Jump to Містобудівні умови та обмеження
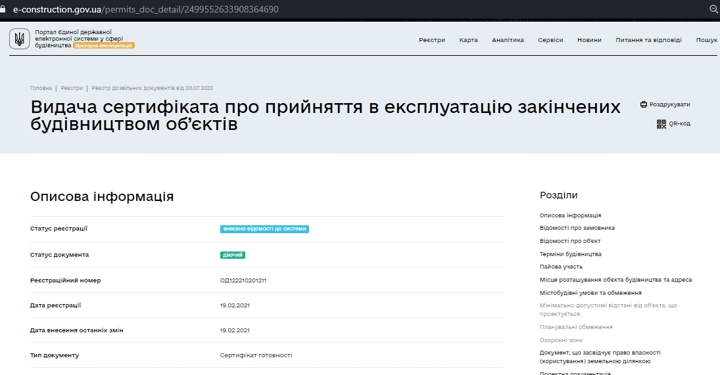The width and height of the screenshot is (720, 375). [590, 292]
